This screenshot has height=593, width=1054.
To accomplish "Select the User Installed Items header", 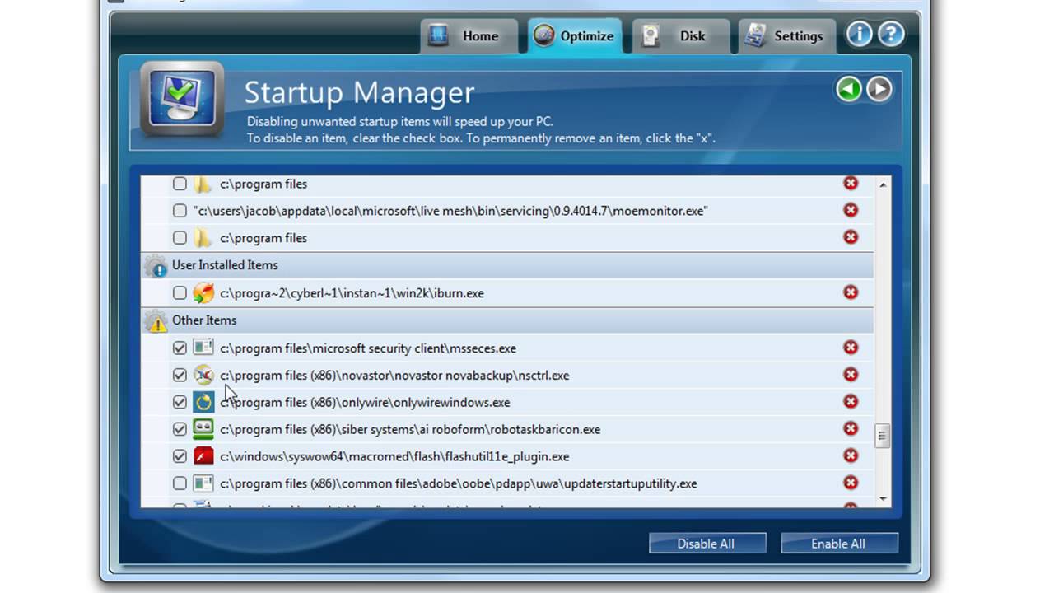I will (507, 265).
